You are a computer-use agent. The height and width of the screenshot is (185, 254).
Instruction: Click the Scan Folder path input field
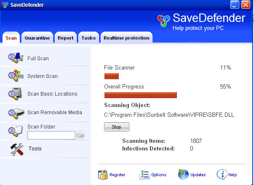tap(51, 135)
